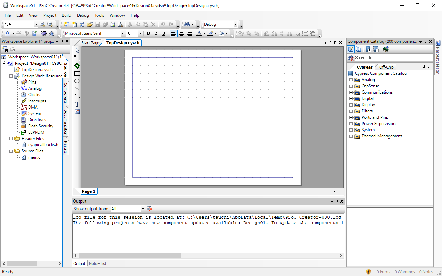Open the Debug menu
The image size is (442, 276).
(x=83, y=15)
